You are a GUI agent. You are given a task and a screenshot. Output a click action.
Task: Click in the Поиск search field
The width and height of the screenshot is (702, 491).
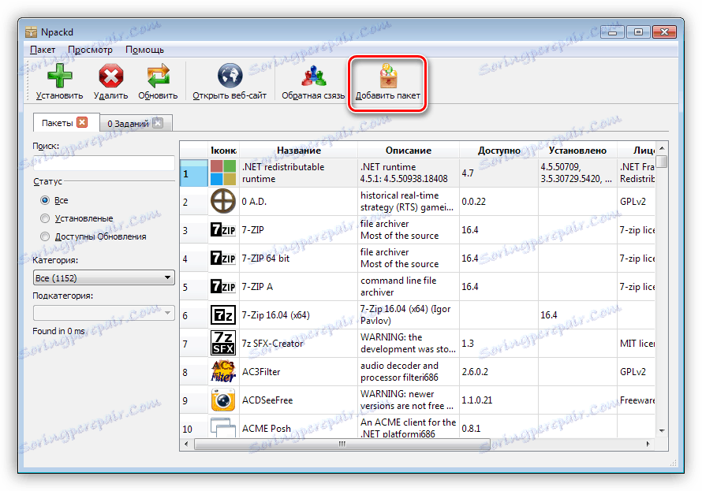point(103,163)
